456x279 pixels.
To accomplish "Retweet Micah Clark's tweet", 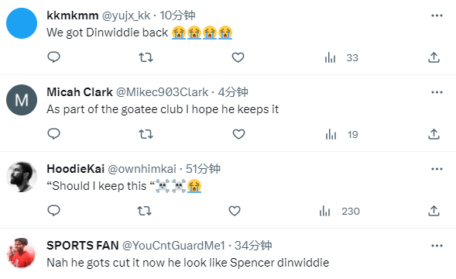I will pos(146,134).
